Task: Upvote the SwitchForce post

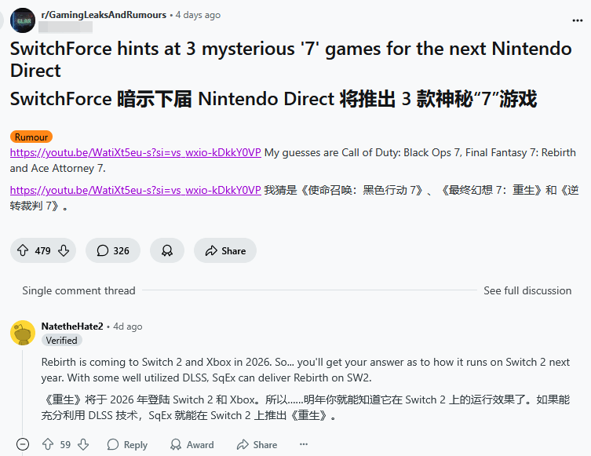Action: [24, 251]
